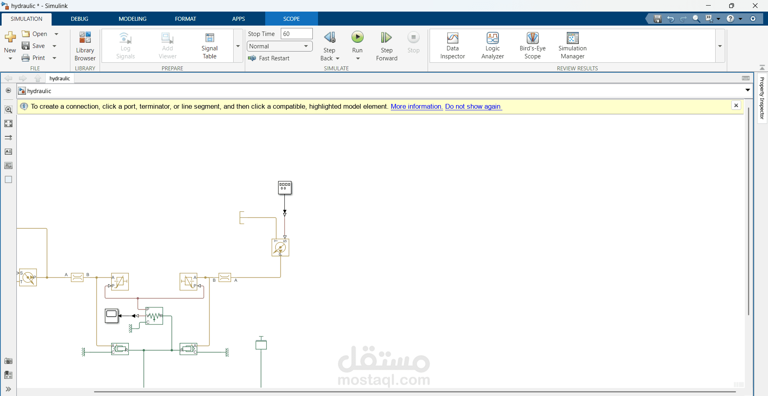Open the Help question mark icon

(x=730, y=19)
